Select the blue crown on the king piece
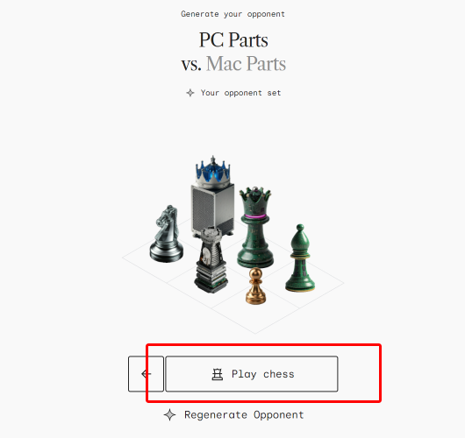This screenshot has height=438, width=465. coord(212,171)
